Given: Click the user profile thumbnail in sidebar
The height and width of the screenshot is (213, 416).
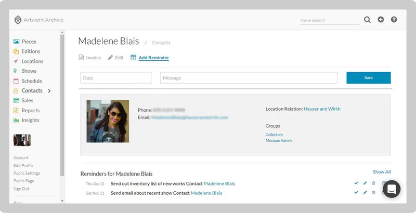Looking at the screenshot, I should click(22, 140).
